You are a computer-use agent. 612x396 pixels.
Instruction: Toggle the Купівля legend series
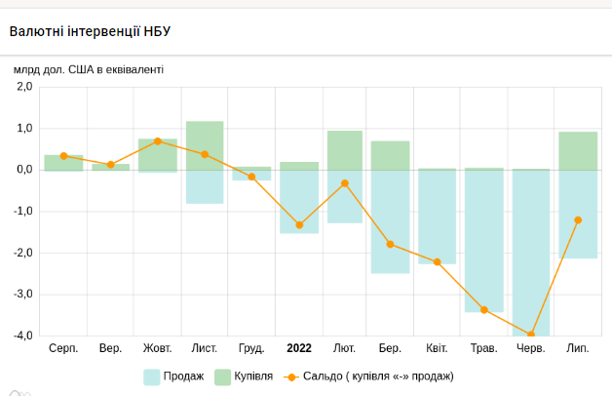pos(252,376)
